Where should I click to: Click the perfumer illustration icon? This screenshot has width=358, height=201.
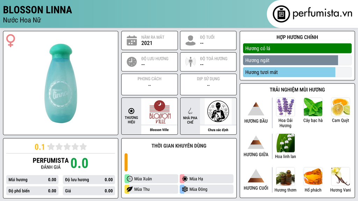coord(218,111)
